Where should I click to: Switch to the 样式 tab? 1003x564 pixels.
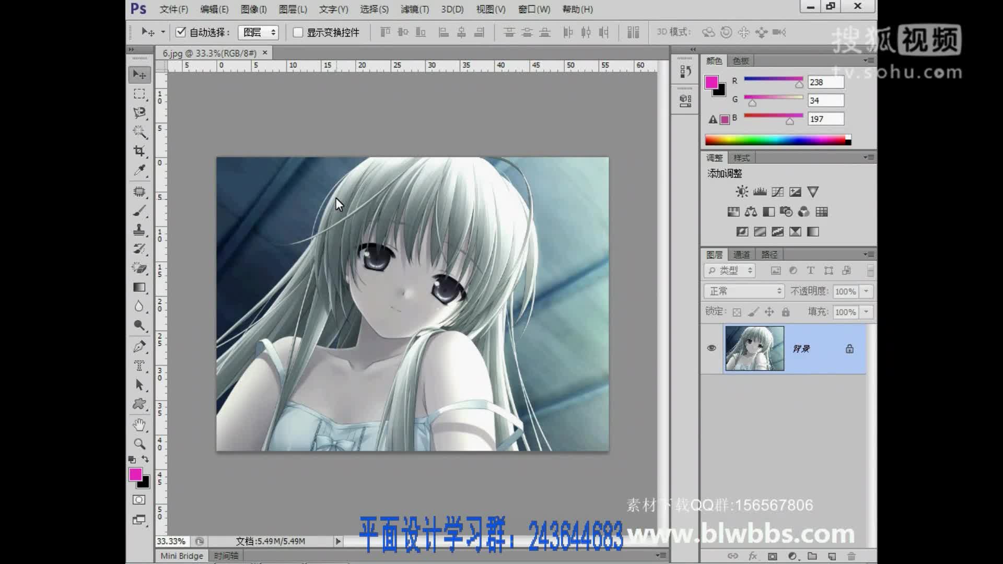click(741, 158)
